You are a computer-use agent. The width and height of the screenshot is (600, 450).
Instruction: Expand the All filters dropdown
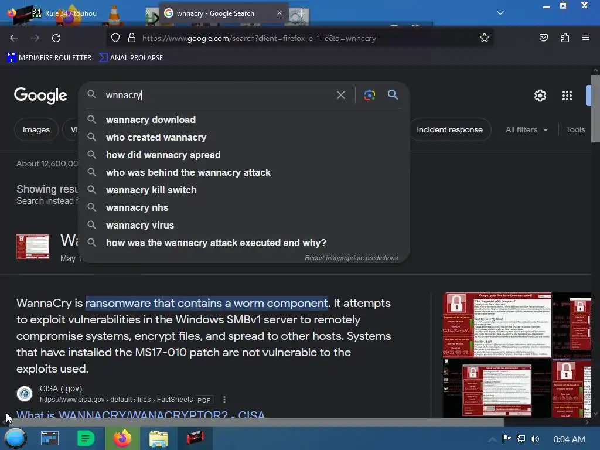pos(527,129)
